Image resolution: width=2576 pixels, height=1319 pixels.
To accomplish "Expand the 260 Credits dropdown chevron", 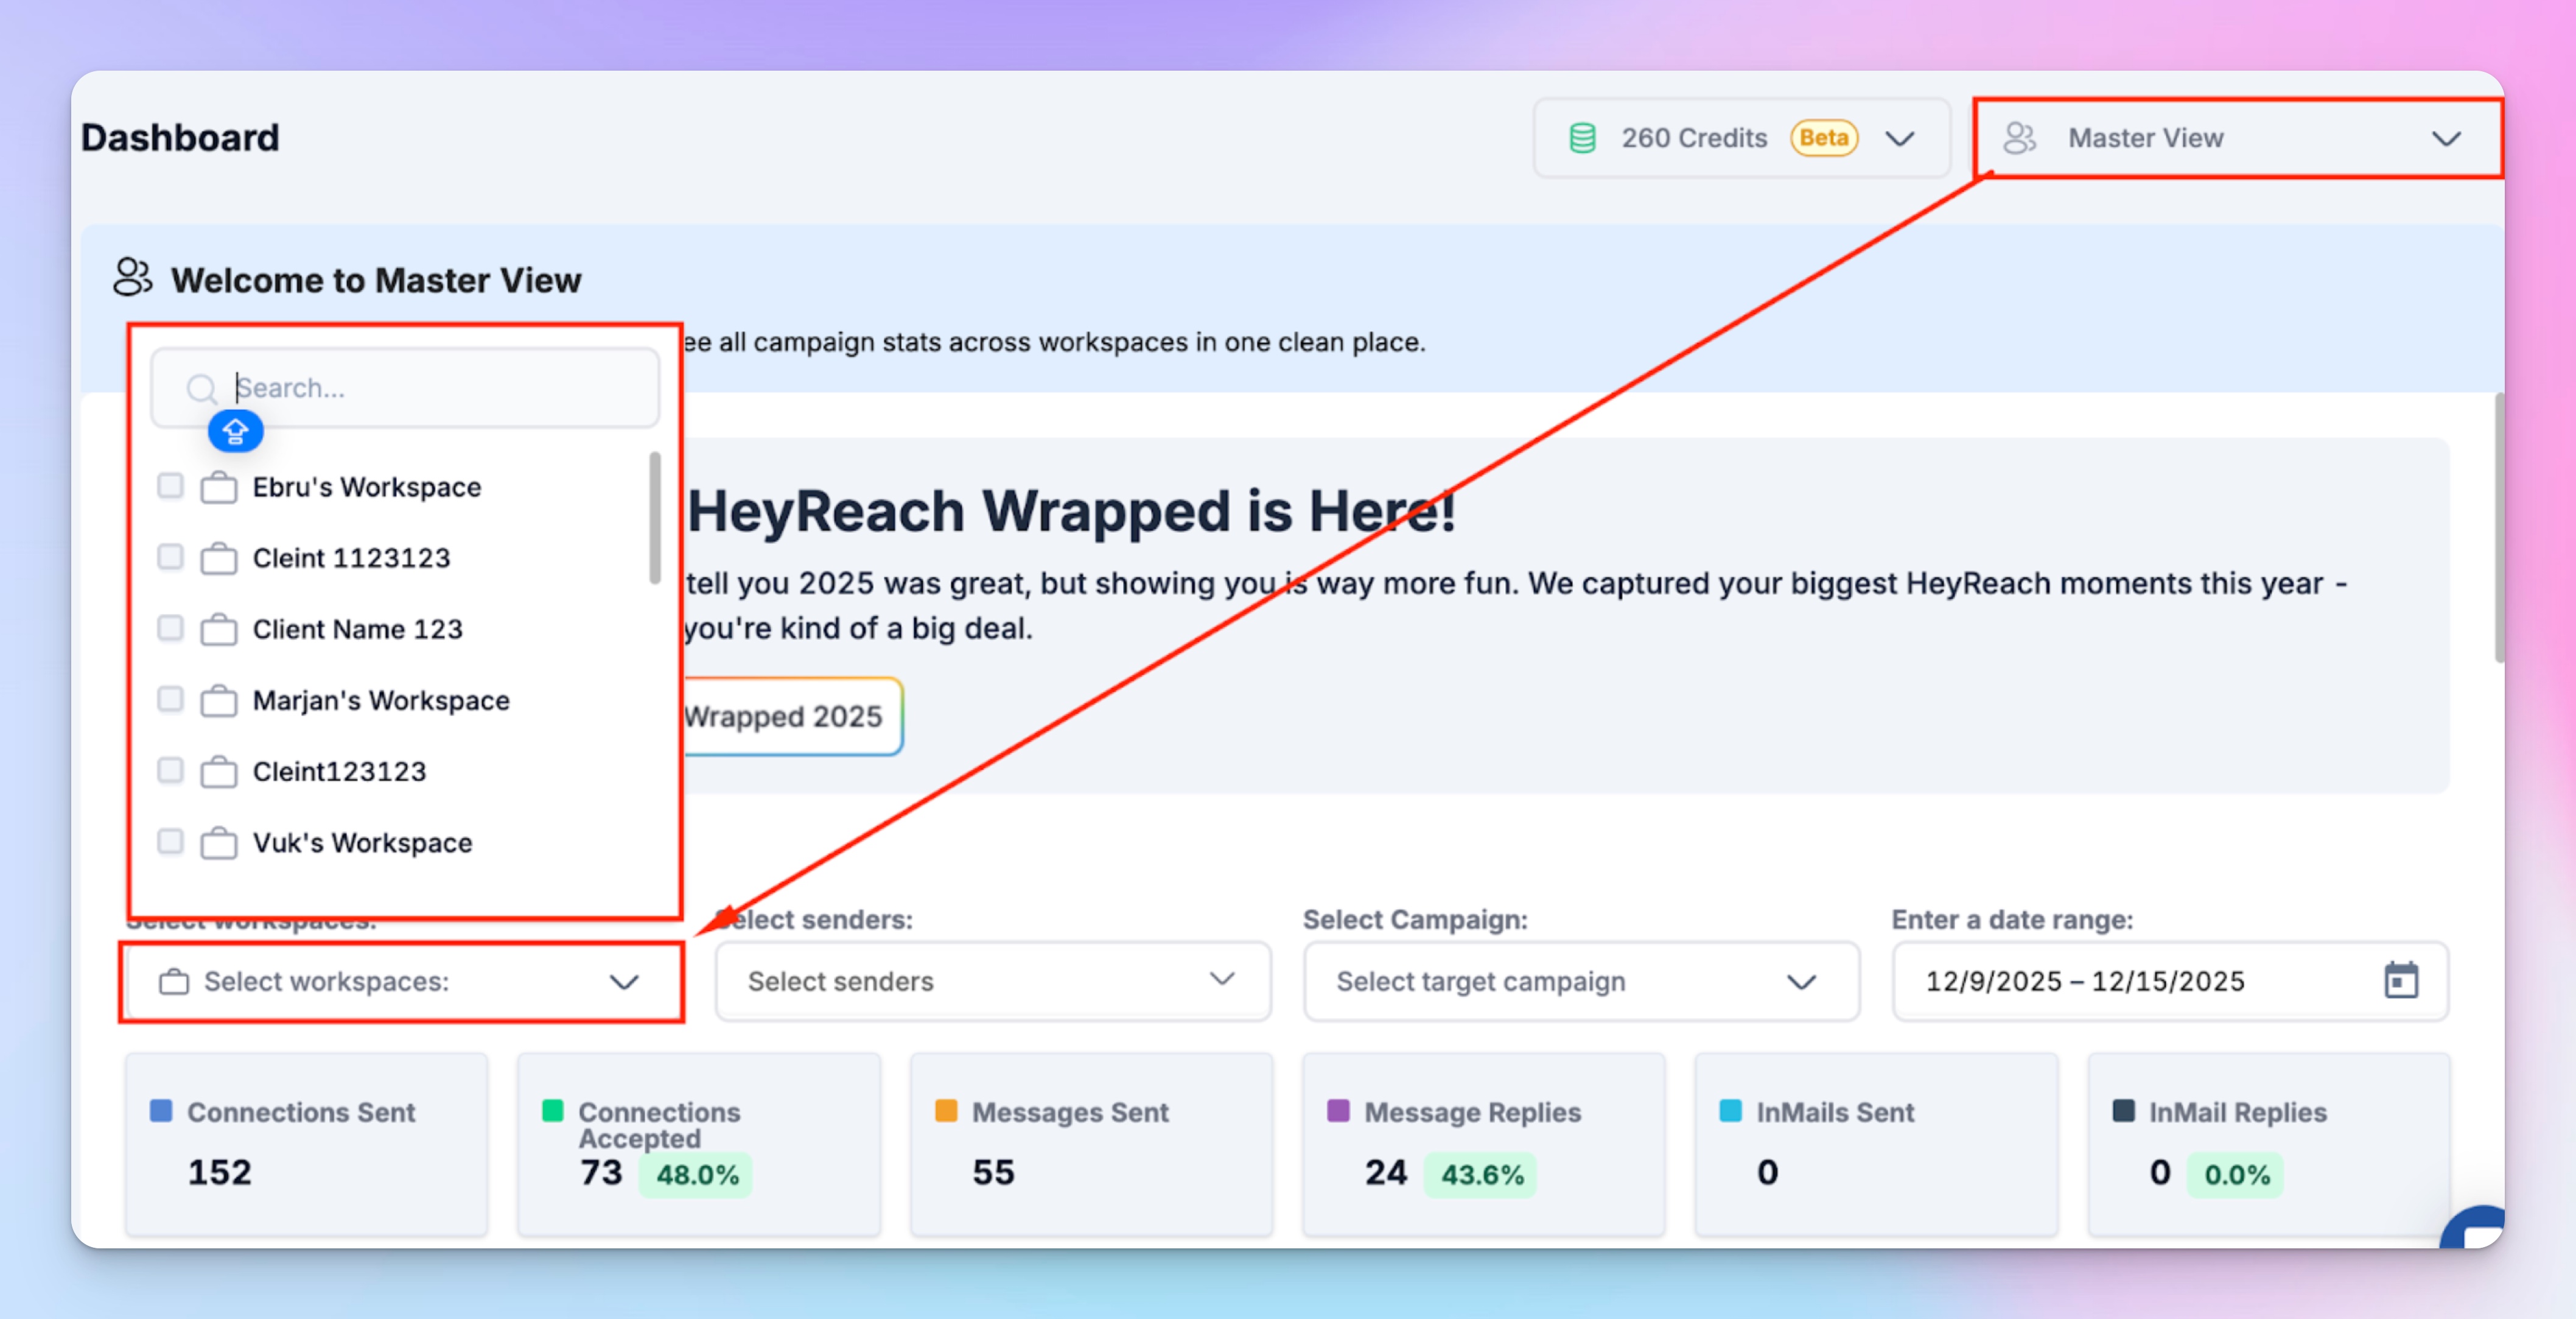I will click(1899, 138).
